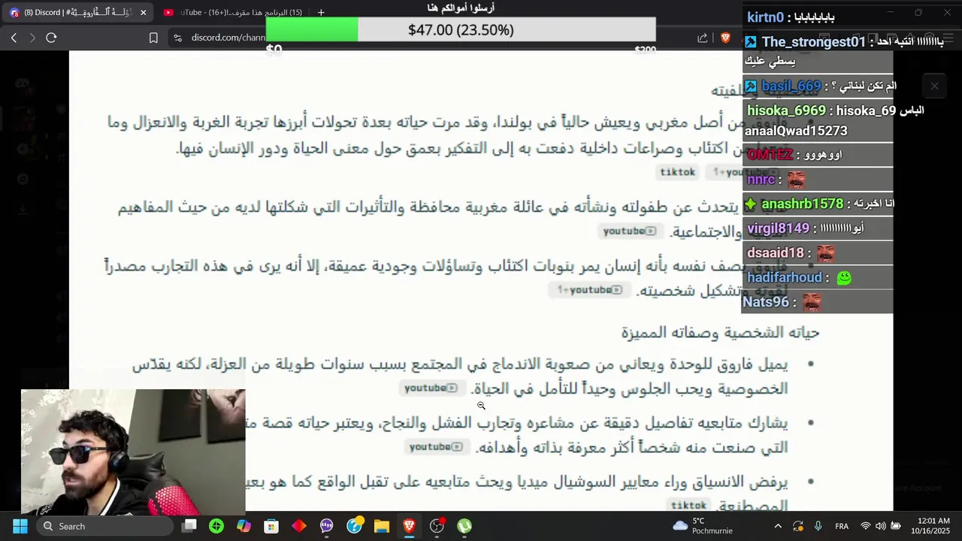962x541 pixels.
Task: Open the Get Help question mark app
Action: (354, 526)
